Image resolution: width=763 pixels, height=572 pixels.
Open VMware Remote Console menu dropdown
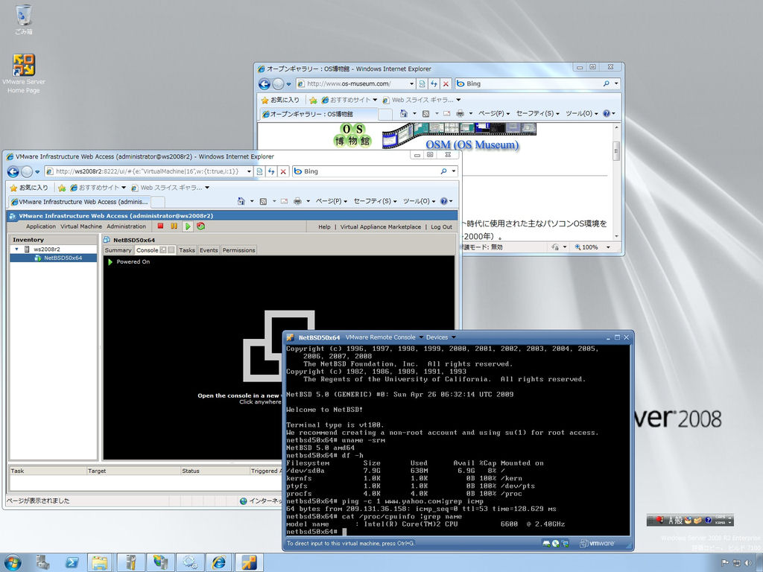tap(384, 337)
